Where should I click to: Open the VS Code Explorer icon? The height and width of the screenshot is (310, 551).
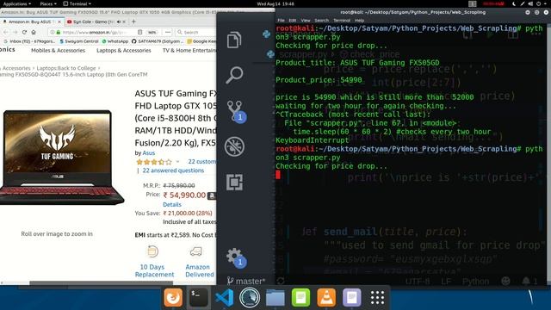(234, 40)
